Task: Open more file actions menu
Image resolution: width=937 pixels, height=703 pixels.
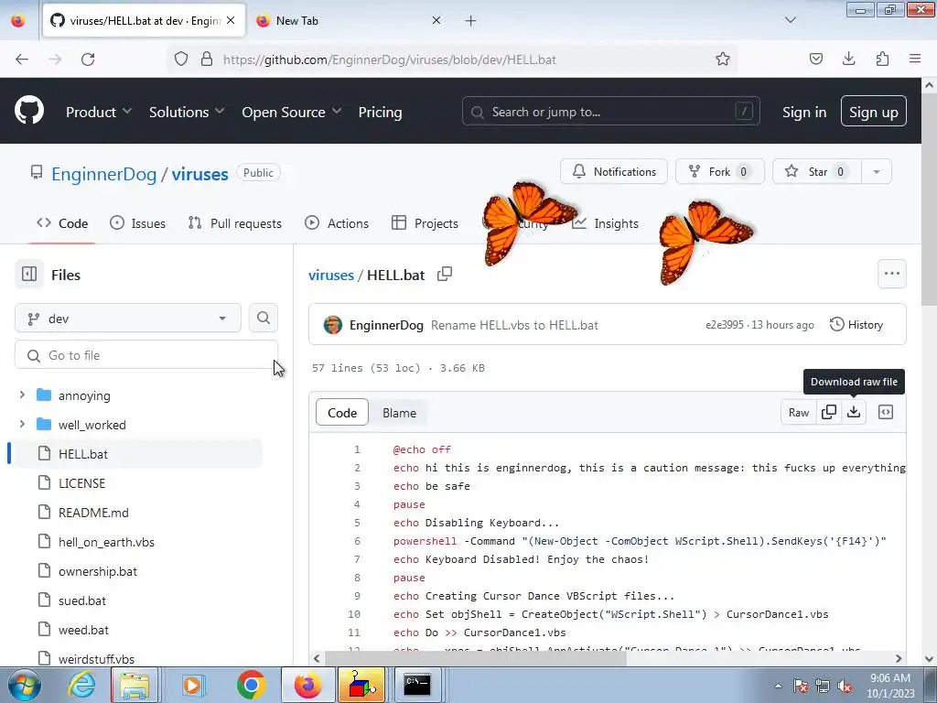Action: [x=891, y=274]
